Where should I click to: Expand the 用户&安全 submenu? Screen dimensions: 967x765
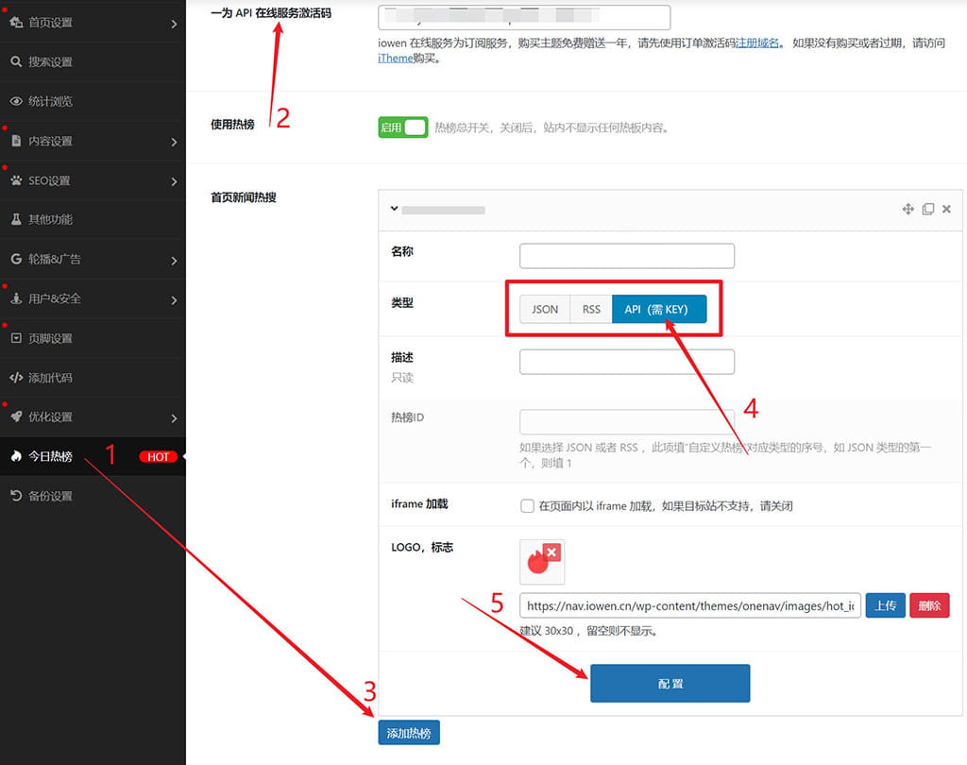click(x=57, y=299)
